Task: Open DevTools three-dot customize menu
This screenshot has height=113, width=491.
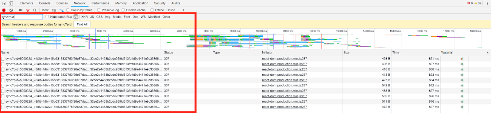Action: click(x=487, y=3)
